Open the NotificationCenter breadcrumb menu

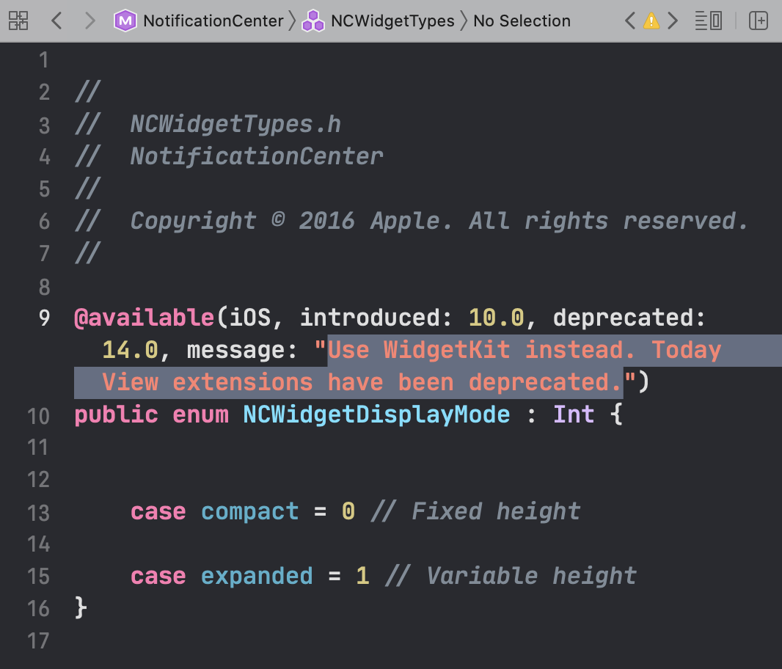(213, 21)
